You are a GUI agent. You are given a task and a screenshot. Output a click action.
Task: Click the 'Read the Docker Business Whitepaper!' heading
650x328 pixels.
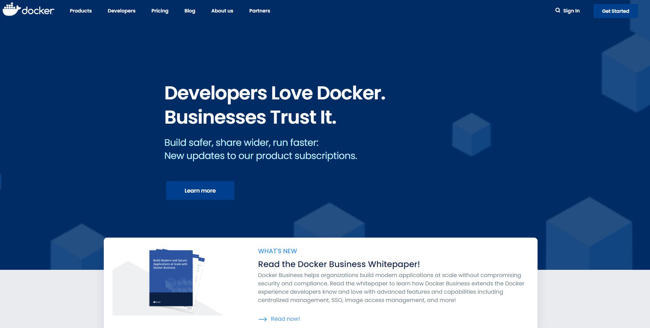click(339, 264)
